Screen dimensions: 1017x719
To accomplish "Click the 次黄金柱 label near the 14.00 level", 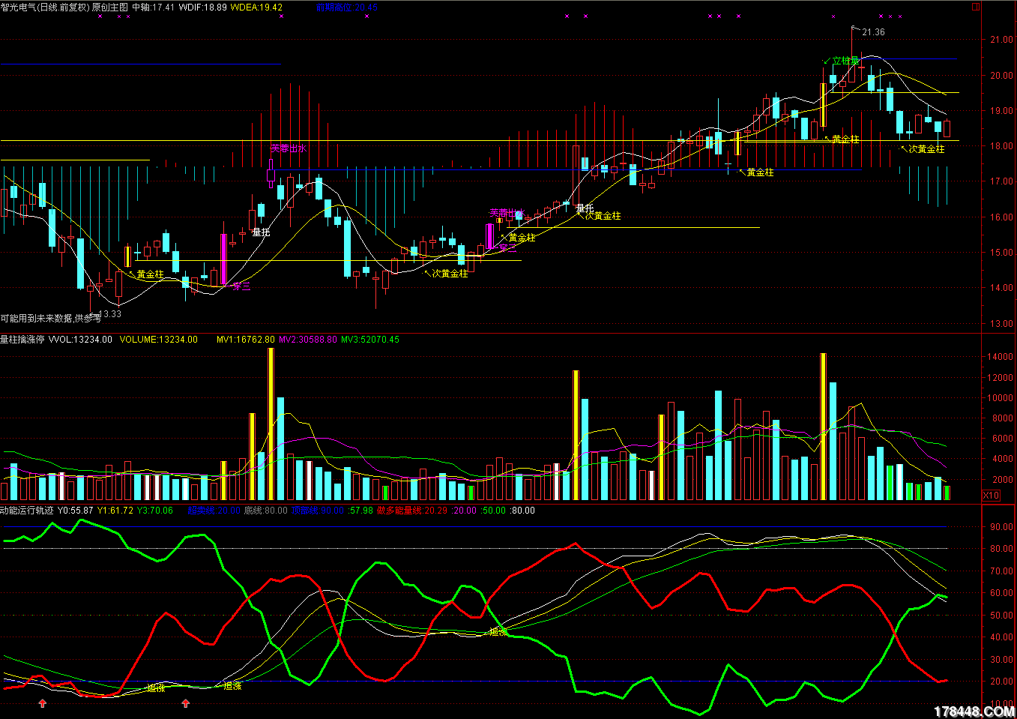I will (x=450, y=274).
